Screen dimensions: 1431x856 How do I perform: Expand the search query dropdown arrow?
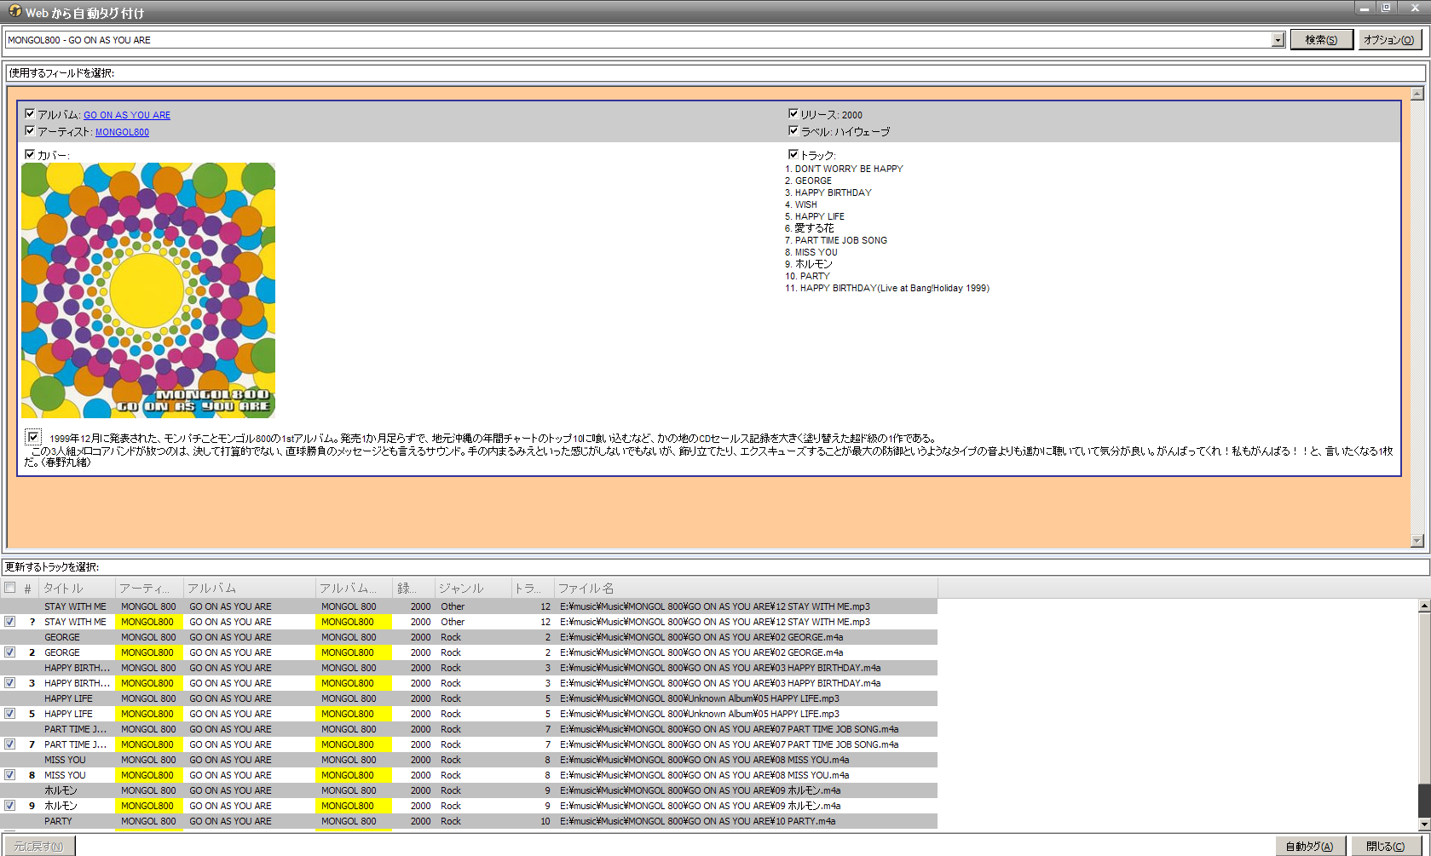tap(1277, 40)
